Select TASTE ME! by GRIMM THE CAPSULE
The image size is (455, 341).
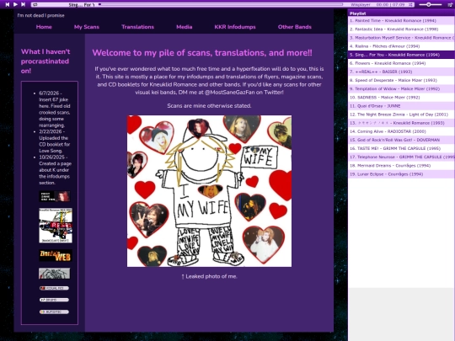coord(401,148)
